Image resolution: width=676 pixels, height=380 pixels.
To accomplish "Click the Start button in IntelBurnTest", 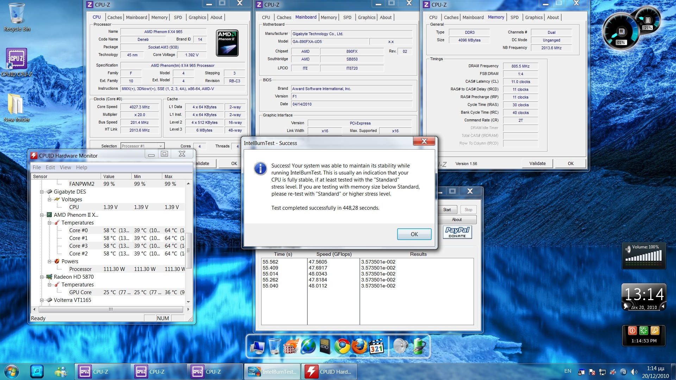I will pyautogui.click(x=447, y=210).
